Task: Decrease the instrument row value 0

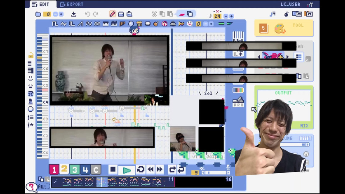Action: click(x=205, y=24)
